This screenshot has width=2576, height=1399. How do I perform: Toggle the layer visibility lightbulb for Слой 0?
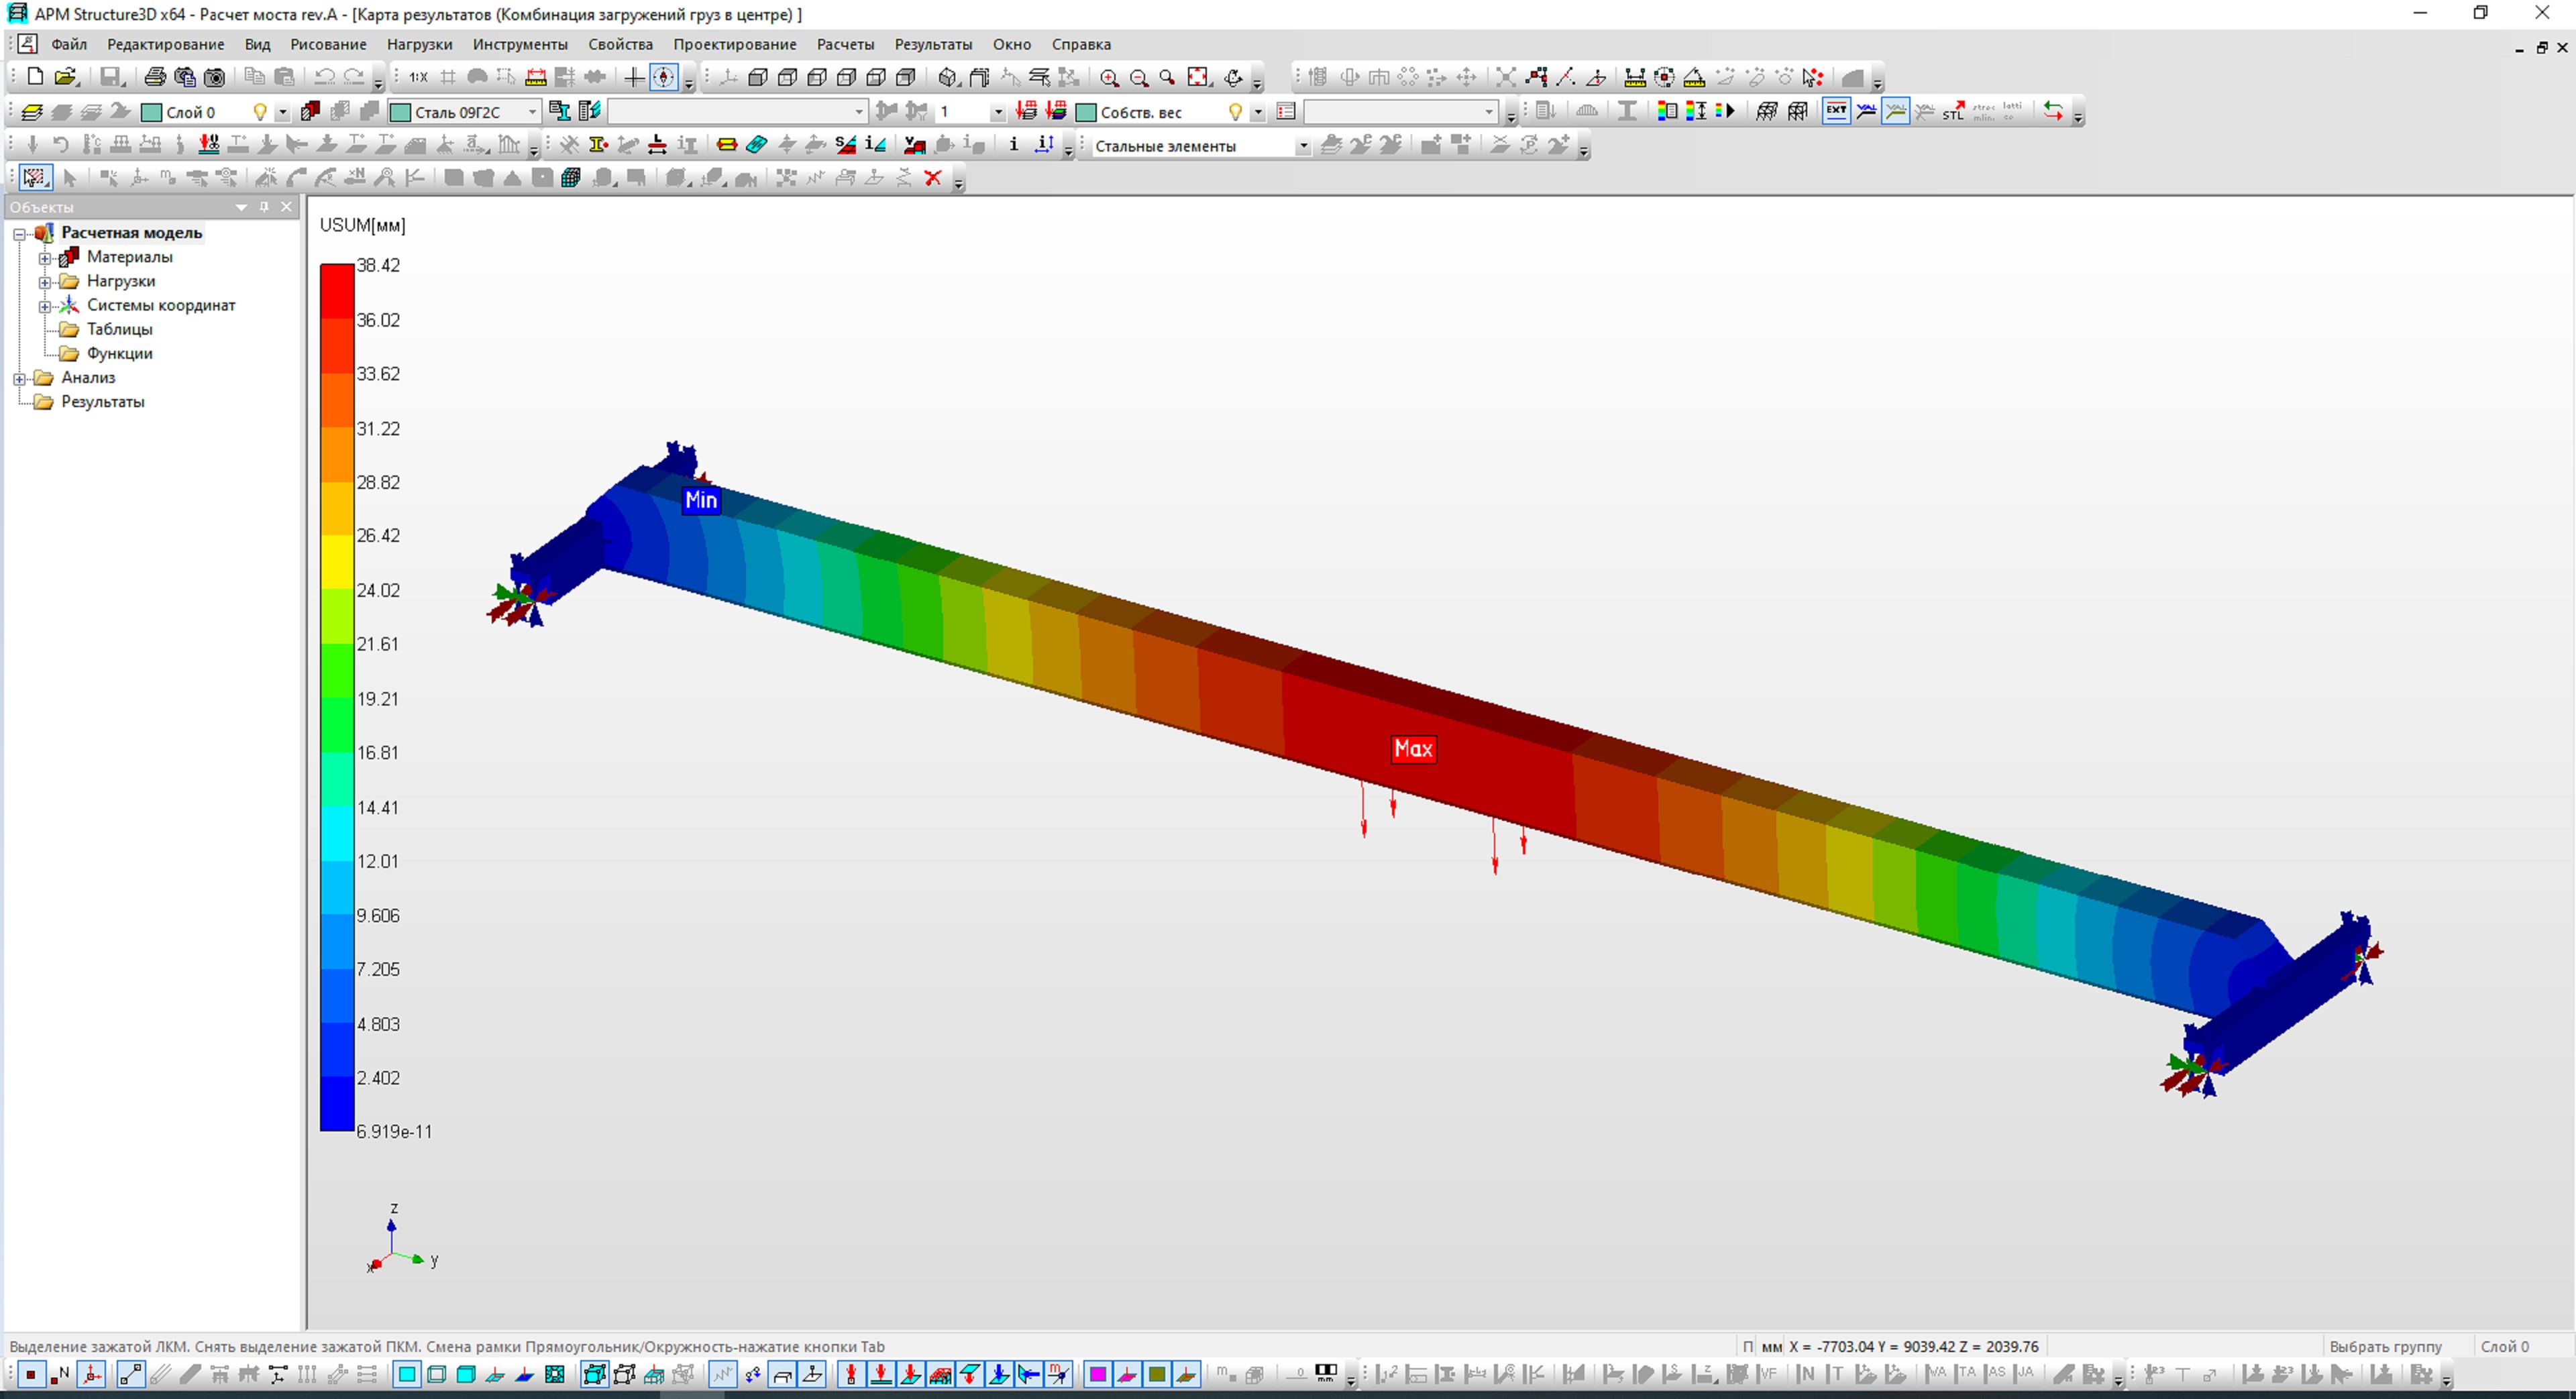[260, 112]
